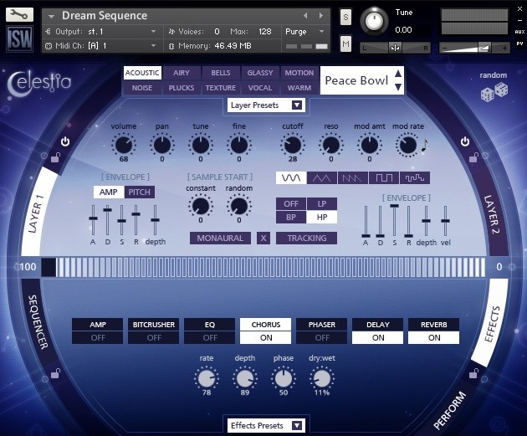The image size is (527, 436).
Task: Click the AUX button
Action: tap(519, 32)
